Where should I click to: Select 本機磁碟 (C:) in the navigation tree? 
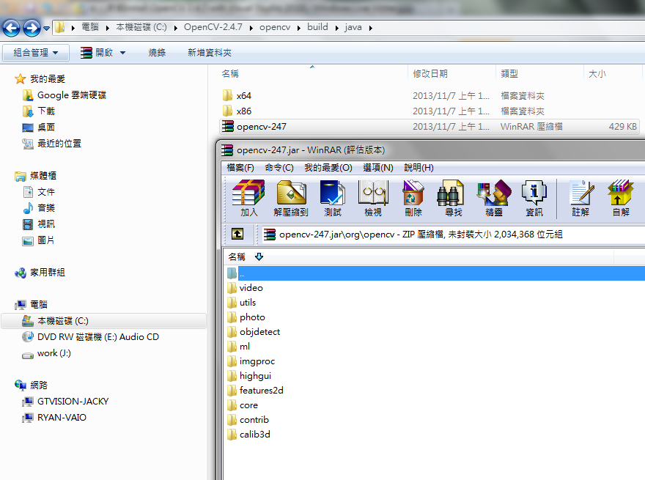(x=103, y=321)
